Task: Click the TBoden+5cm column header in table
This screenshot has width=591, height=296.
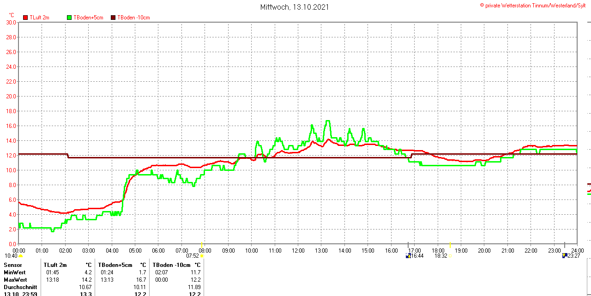Action: coord(115,265)
